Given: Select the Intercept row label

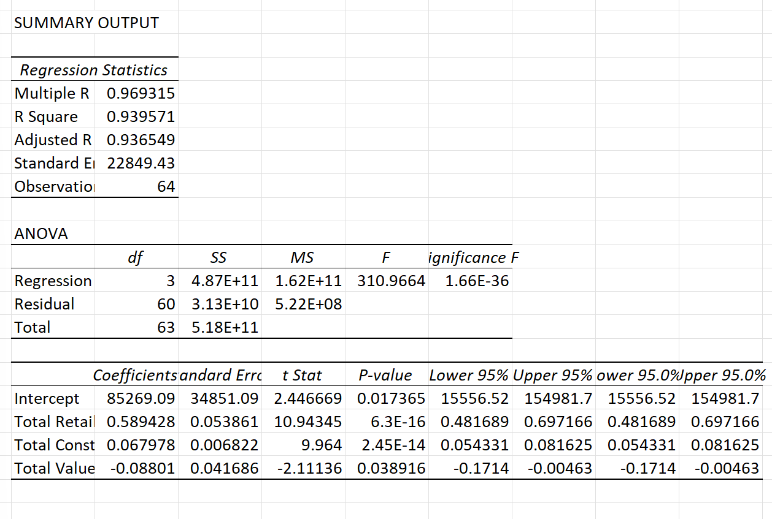Looking at the screenshot, I should coord(47,398).
